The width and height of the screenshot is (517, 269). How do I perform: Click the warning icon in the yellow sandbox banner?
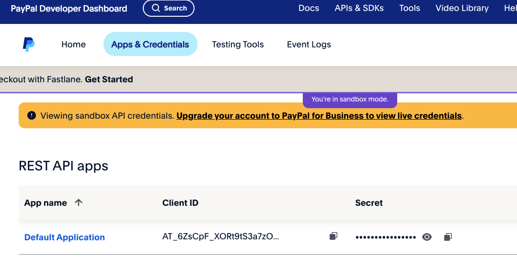(32, 115)
